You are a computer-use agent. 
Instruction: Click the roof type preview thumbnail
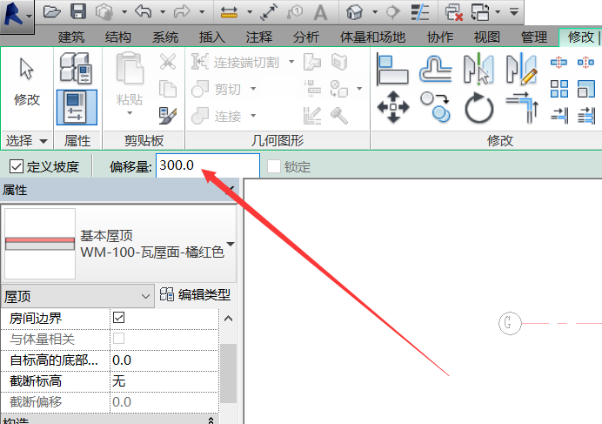click(x=40, y=244)
